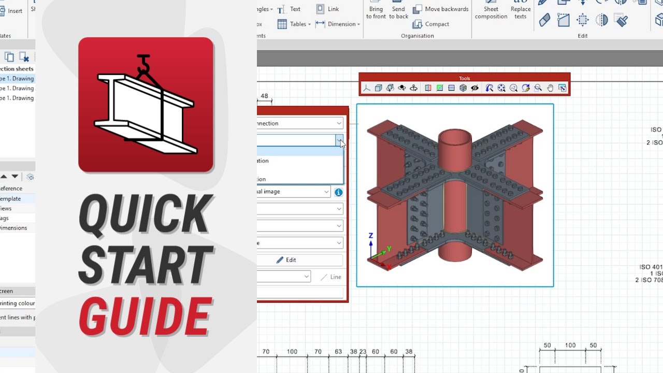Image resolution: width=663 pixels, height=373 pixels.
Task: Click the blue info icon
Action: (x=338, y=192)
